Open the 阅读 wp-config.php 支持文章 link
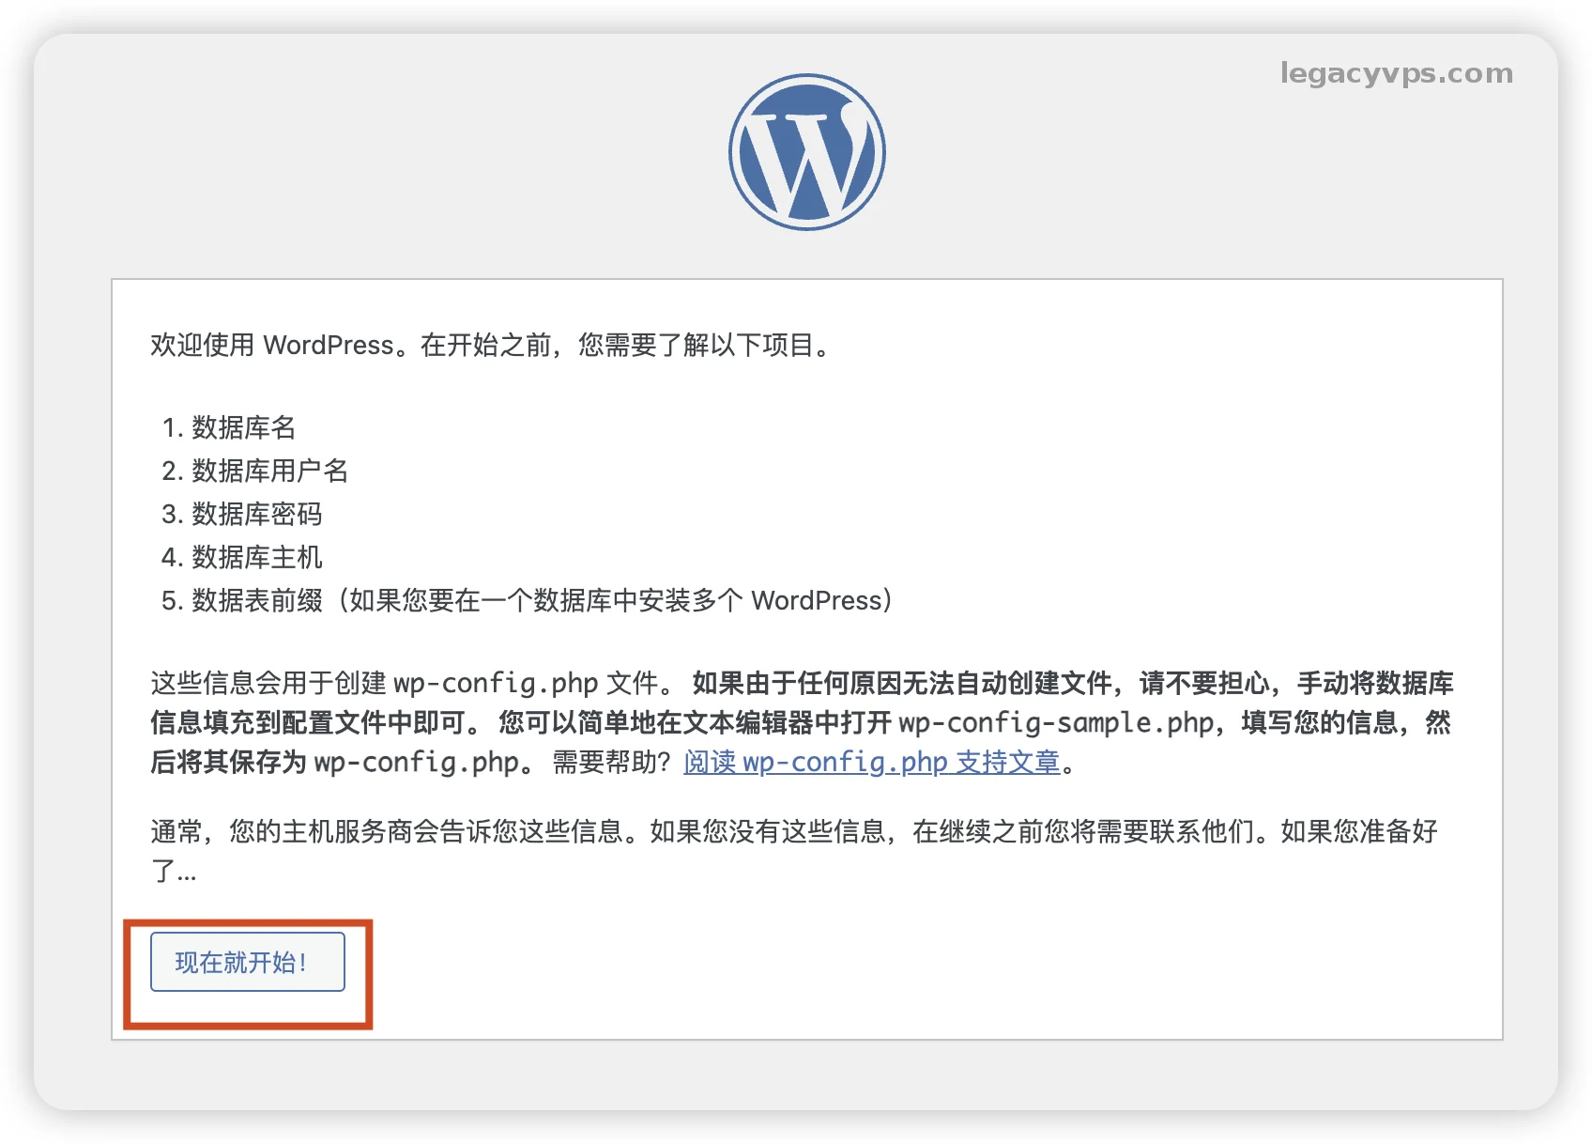The height and width of the screenshot is (1144, 1592). point(871,762)
